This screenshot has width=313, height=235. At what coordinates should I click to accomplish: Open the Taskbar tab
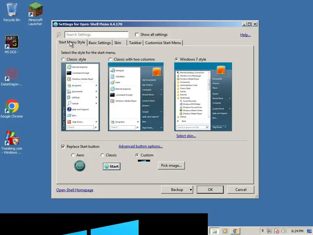pyautogui.click(x=135, y=43)
